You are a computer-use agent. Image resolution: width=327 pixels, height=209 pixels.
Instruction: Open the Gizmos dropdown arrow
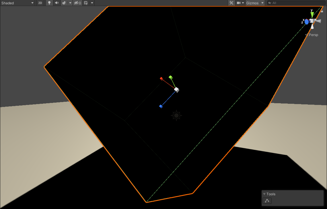coord(262,3)
